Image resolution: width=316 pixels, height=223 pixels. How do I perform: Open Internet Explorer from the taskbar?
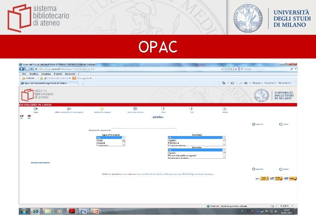[x=36, y=211]
